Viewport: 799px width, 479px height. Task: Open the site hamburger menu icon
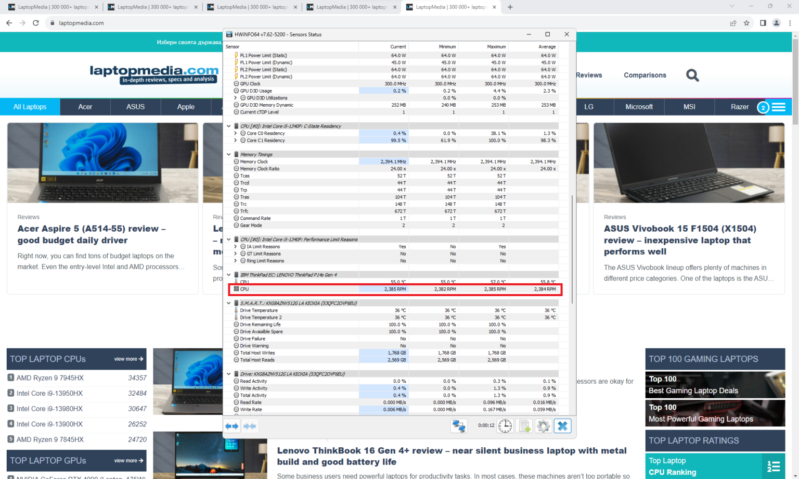[779, 107]
